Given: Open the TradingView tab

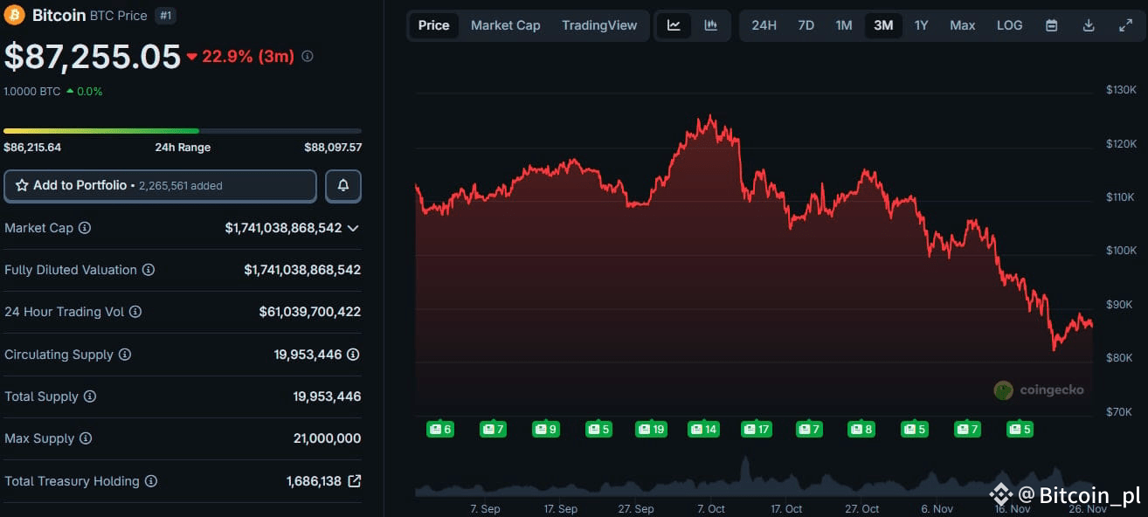Looking at the screenshot, I should click(x=599, y=25).
